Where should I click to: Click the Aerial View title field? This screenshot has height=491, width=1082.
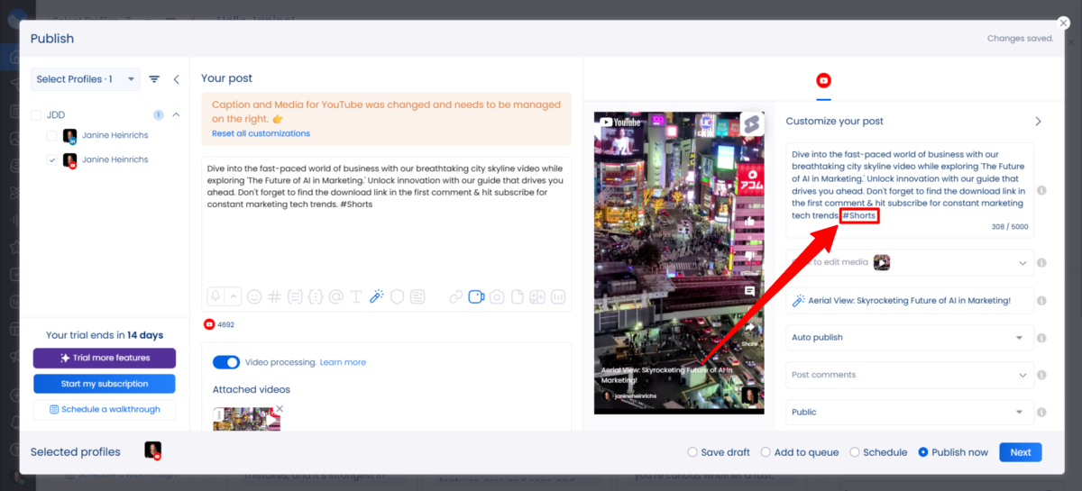[911, 301]
